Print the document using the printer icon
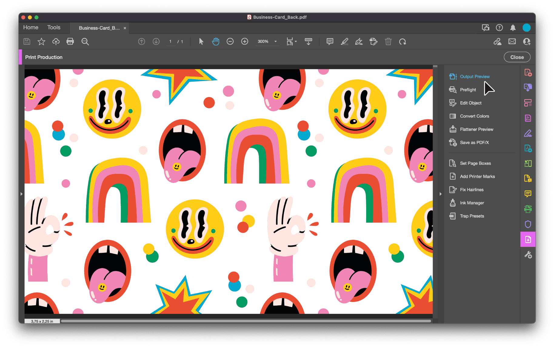555x348 pixels. [70, 41]
